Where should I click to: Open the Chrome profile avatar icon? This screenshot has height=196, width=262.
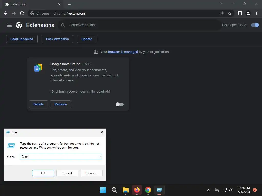click(x=248, y=13)
